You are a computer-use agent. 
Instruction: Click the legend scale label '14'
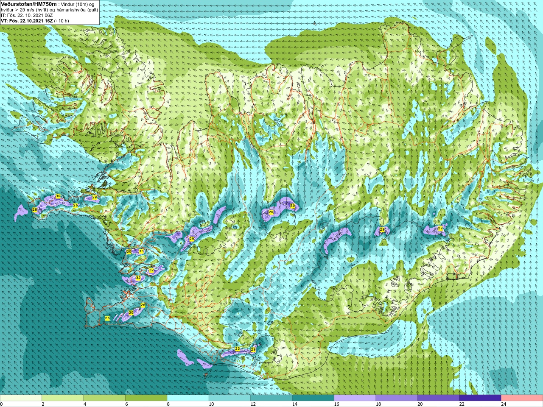[295, 404]
